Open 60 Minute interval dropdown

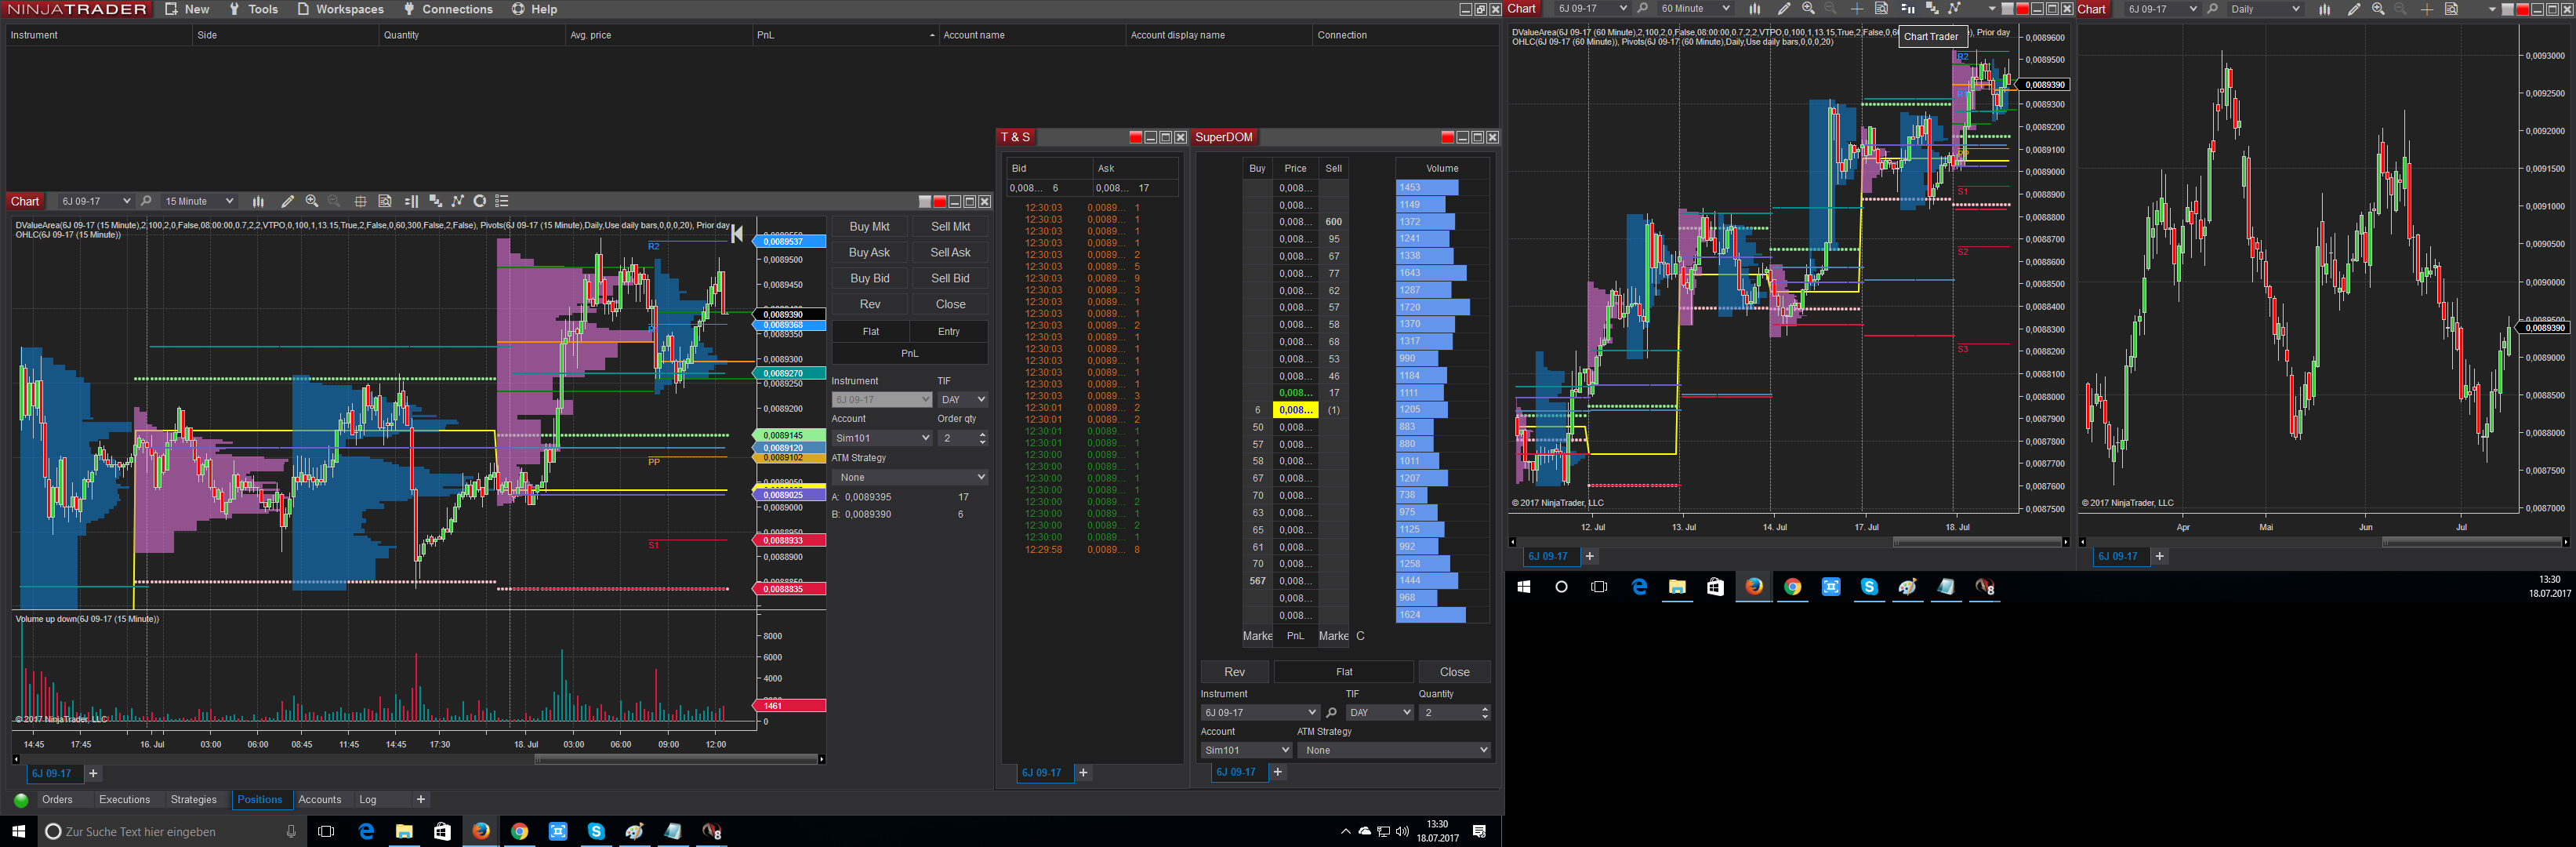[1694, 9]
